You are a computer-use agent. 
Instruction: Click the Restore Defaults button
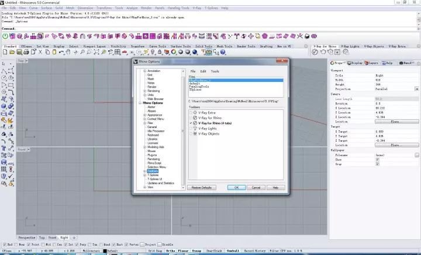pyautogui.click(x=201, y=187)
